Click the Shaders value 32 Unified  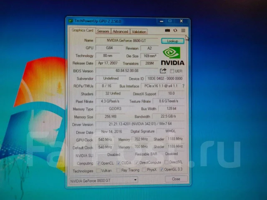[113, 93]
